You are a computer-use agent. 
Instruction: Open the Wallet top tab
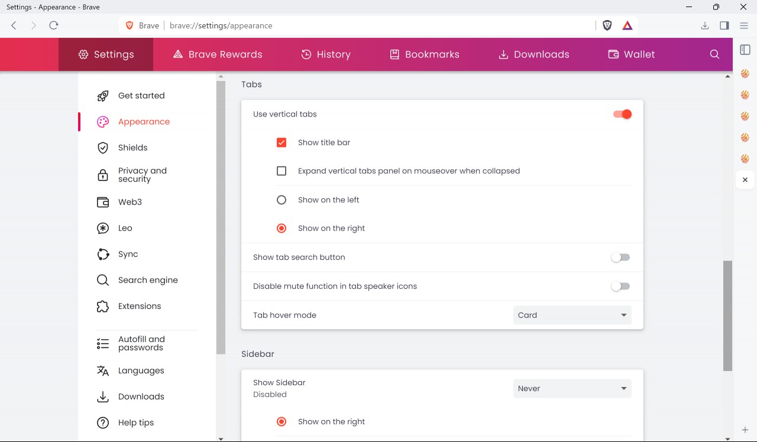632,54
